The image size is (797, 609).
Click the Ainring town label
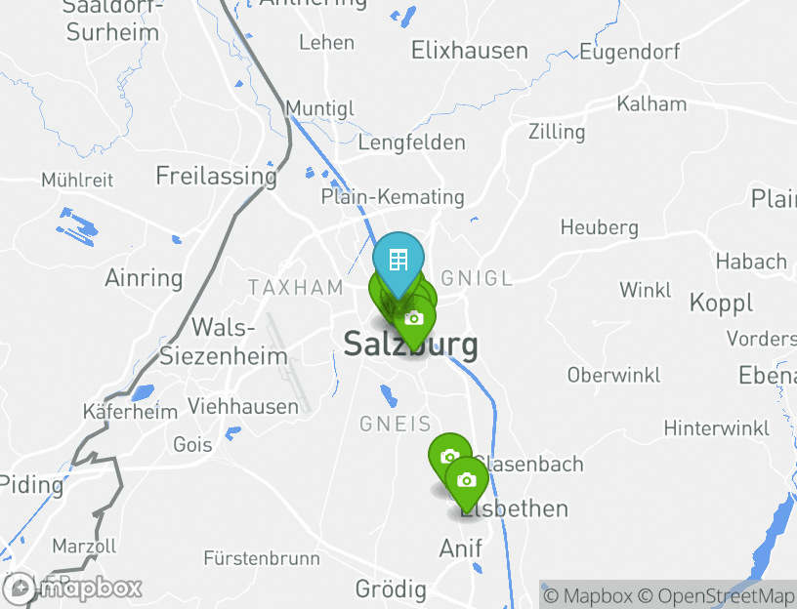(144, 278)
